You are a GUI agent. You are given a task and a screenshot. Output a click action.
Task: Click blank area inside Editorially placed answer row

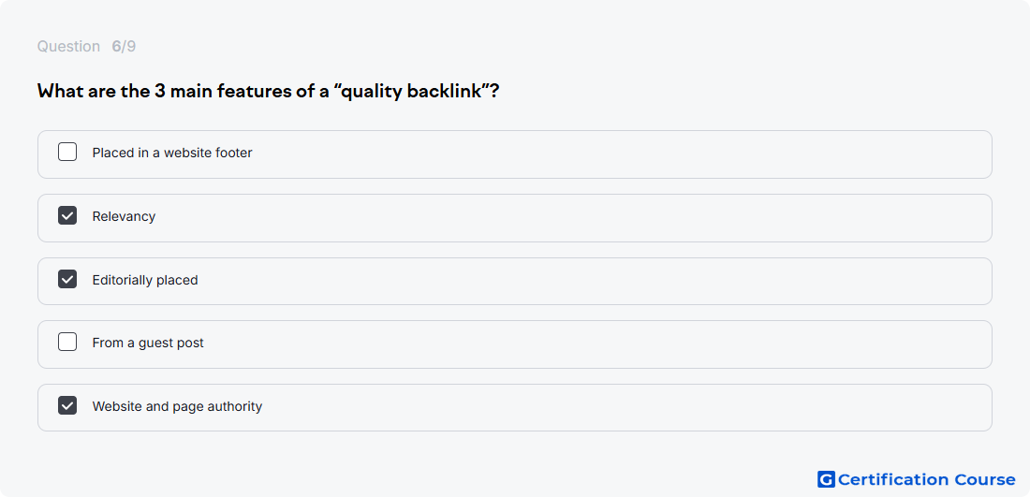click(591, 281)
